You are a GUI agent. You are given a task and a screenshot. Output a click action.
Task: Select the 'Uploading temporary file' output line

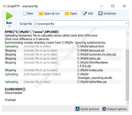51,35
